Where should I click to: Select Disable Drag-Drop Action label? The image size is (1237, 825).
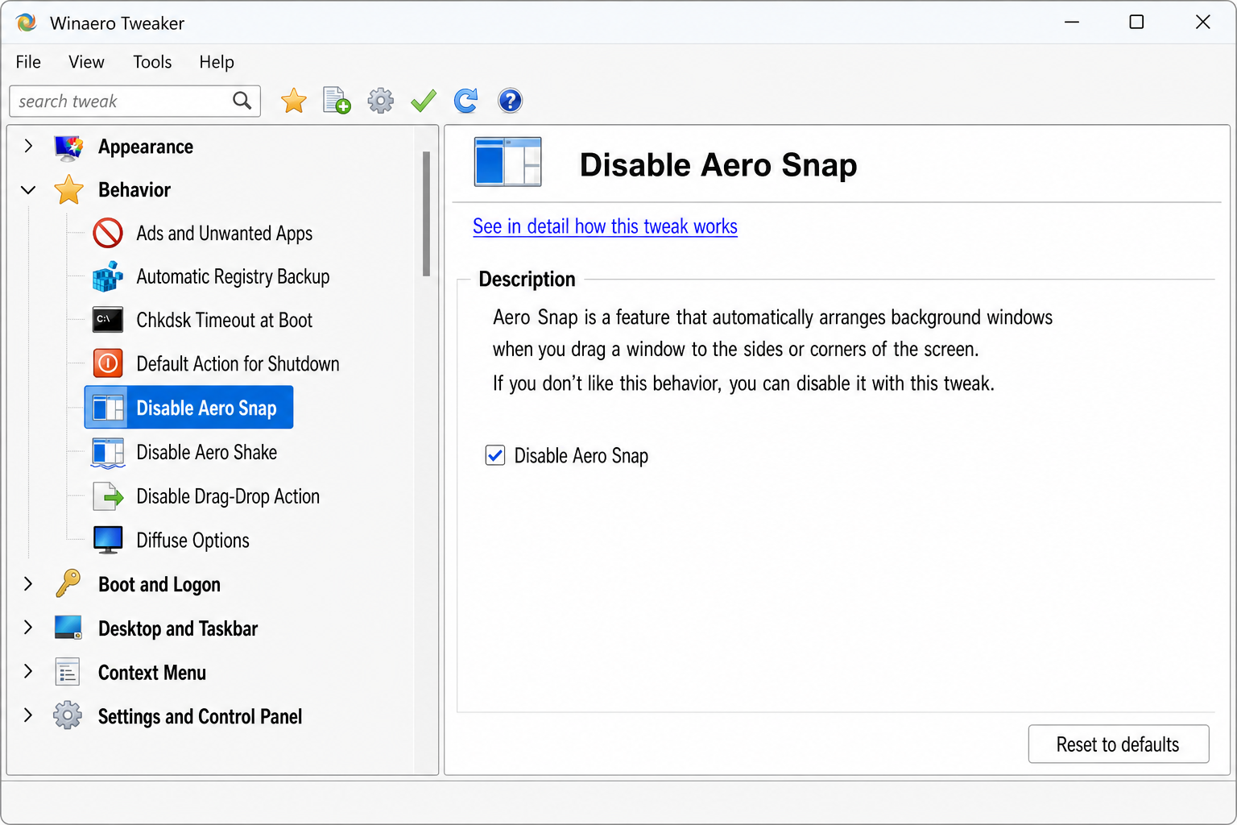(228, 497)
